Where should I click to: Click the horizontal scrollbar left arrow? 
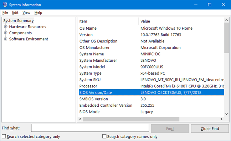pyautogui.click(x=80, y=119)
